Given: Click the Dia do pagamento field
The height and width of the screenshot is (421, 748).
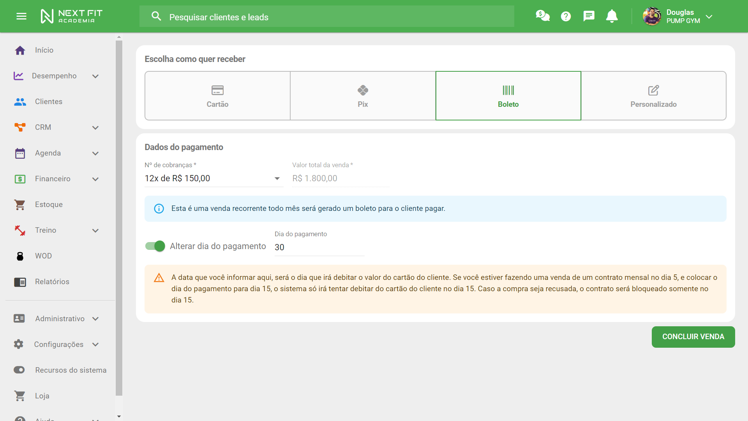Looking at the screenshot, I should [319, 247].
